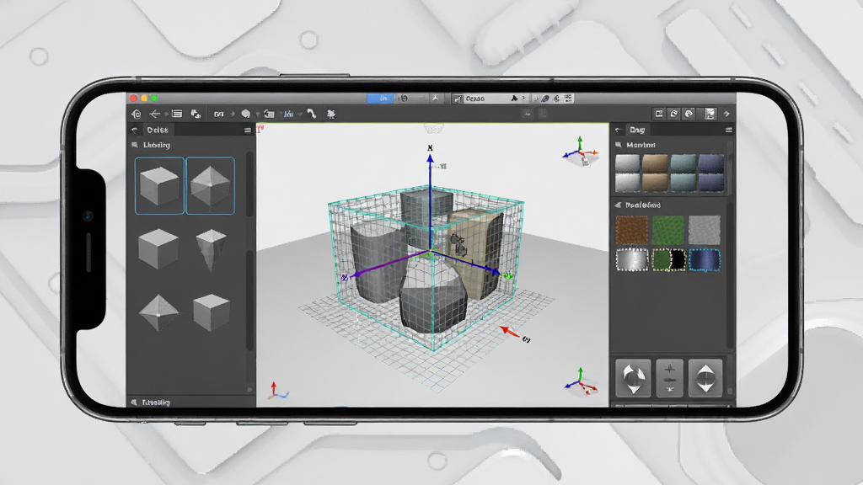Expand the chevron at the toolbar's far right
This screenshot has width=863, height=485.
tap(727, 114)
